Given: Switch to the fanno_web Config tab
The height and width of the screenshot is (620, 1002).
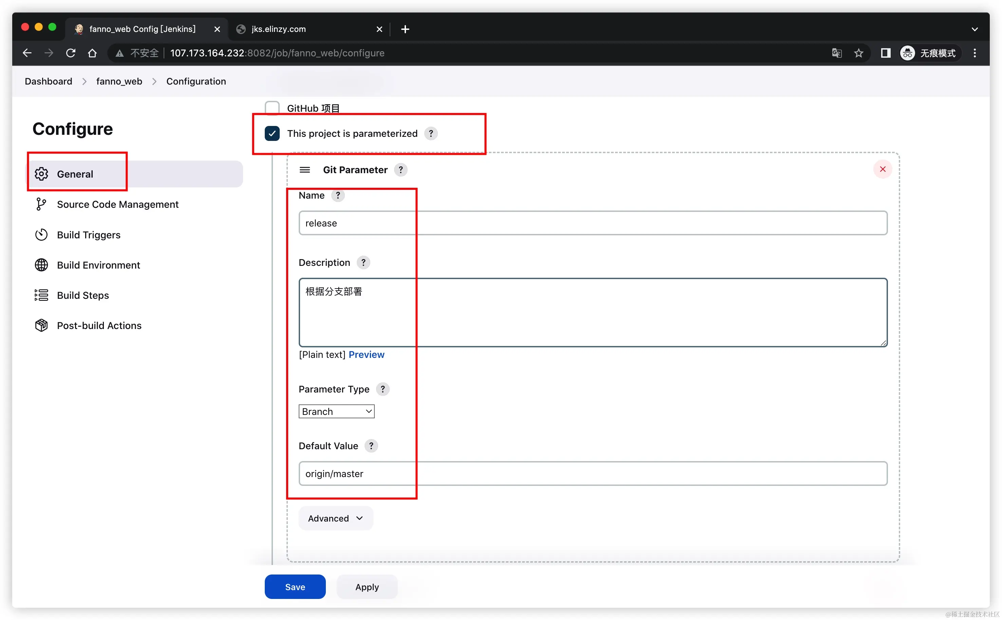Looking at the screenshot, I should pyautogui.click(x=146, y=29).
